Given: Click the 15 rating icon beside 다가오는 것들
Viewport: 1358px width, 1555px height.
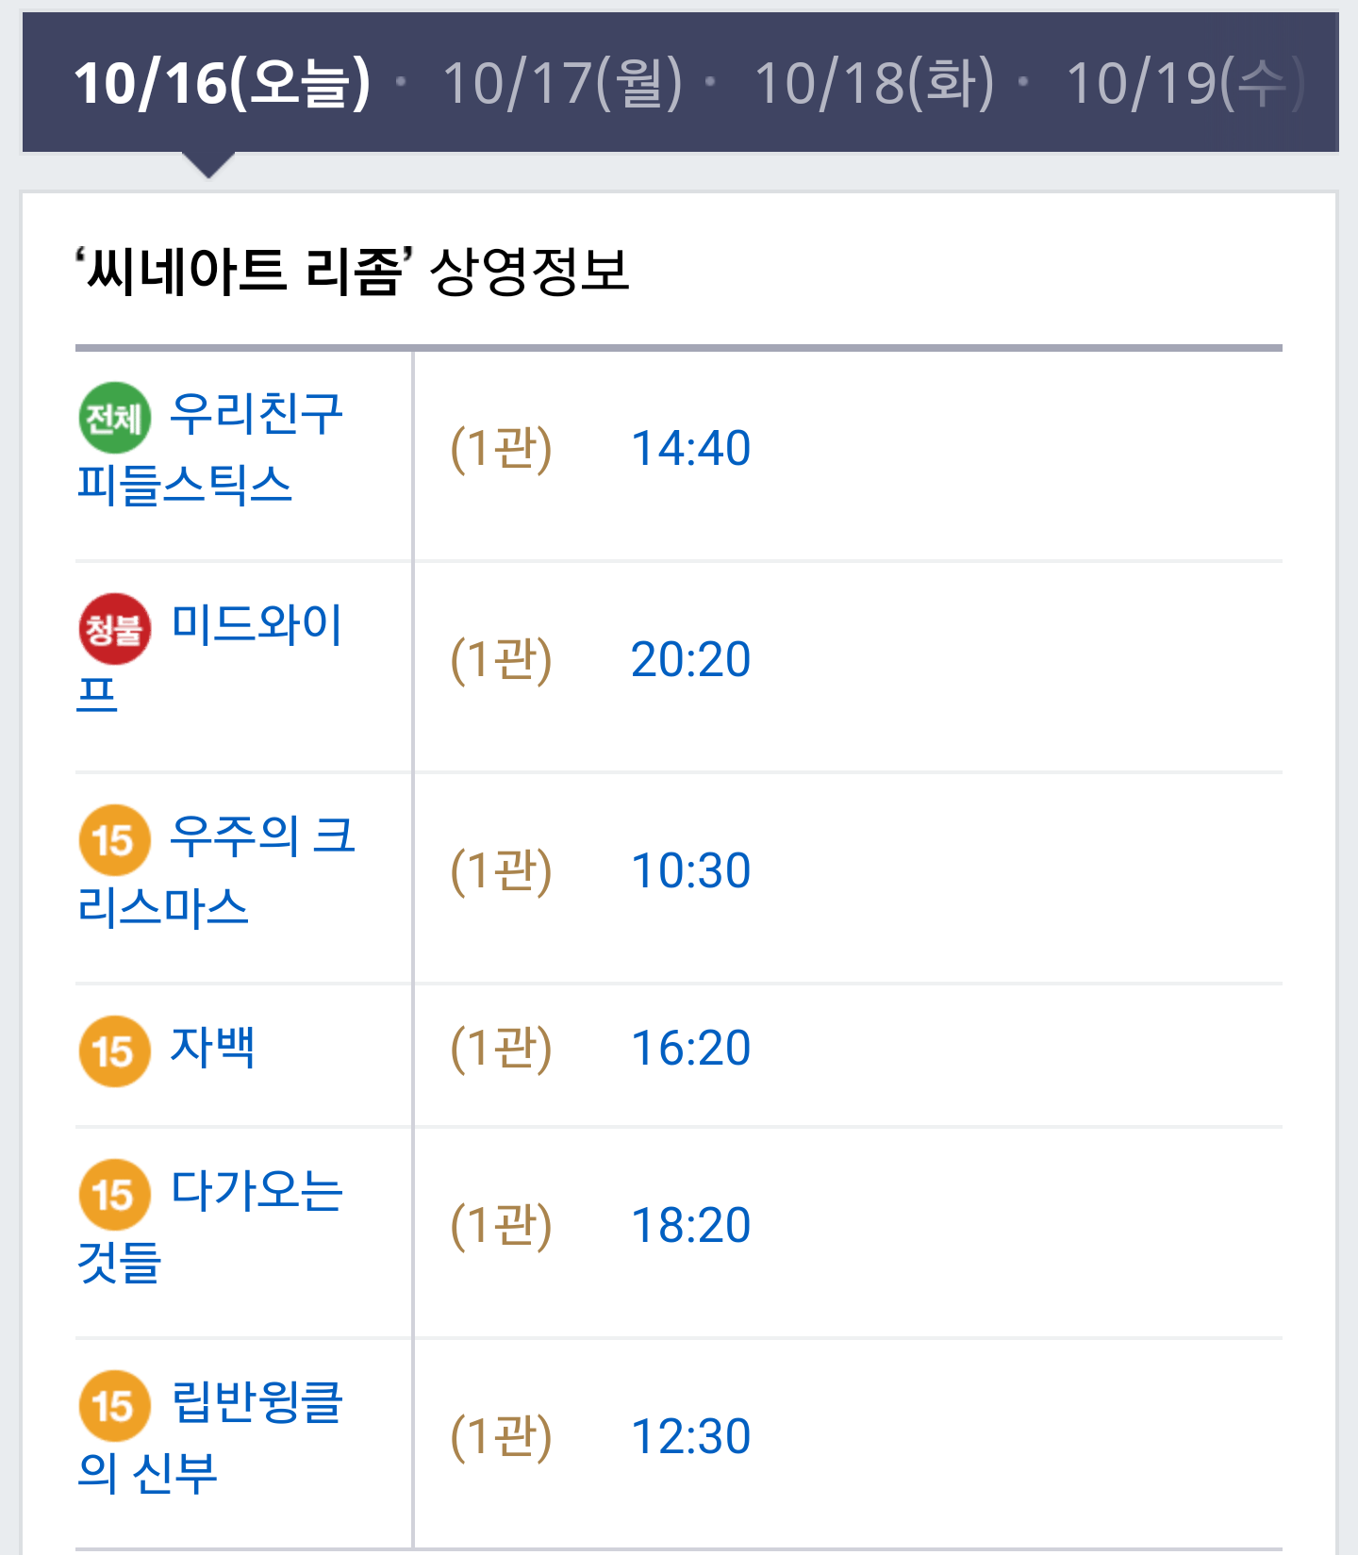Looking at the screenshot, I should [114, 1195].
